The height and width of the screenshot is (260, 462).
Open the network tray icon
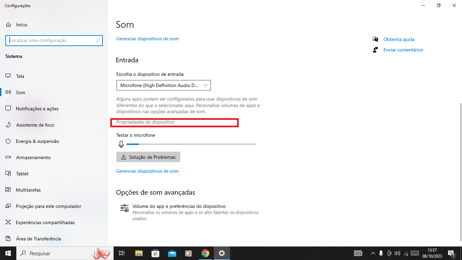click(406, 253)
